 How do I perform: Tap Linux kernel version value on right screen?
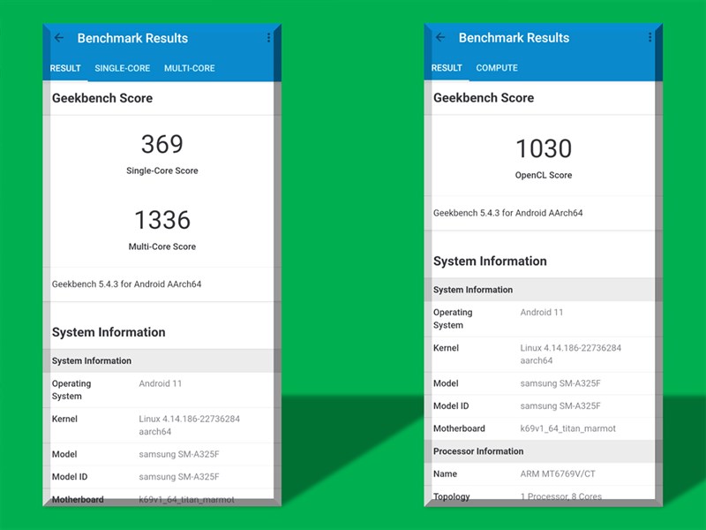[570, 354]
